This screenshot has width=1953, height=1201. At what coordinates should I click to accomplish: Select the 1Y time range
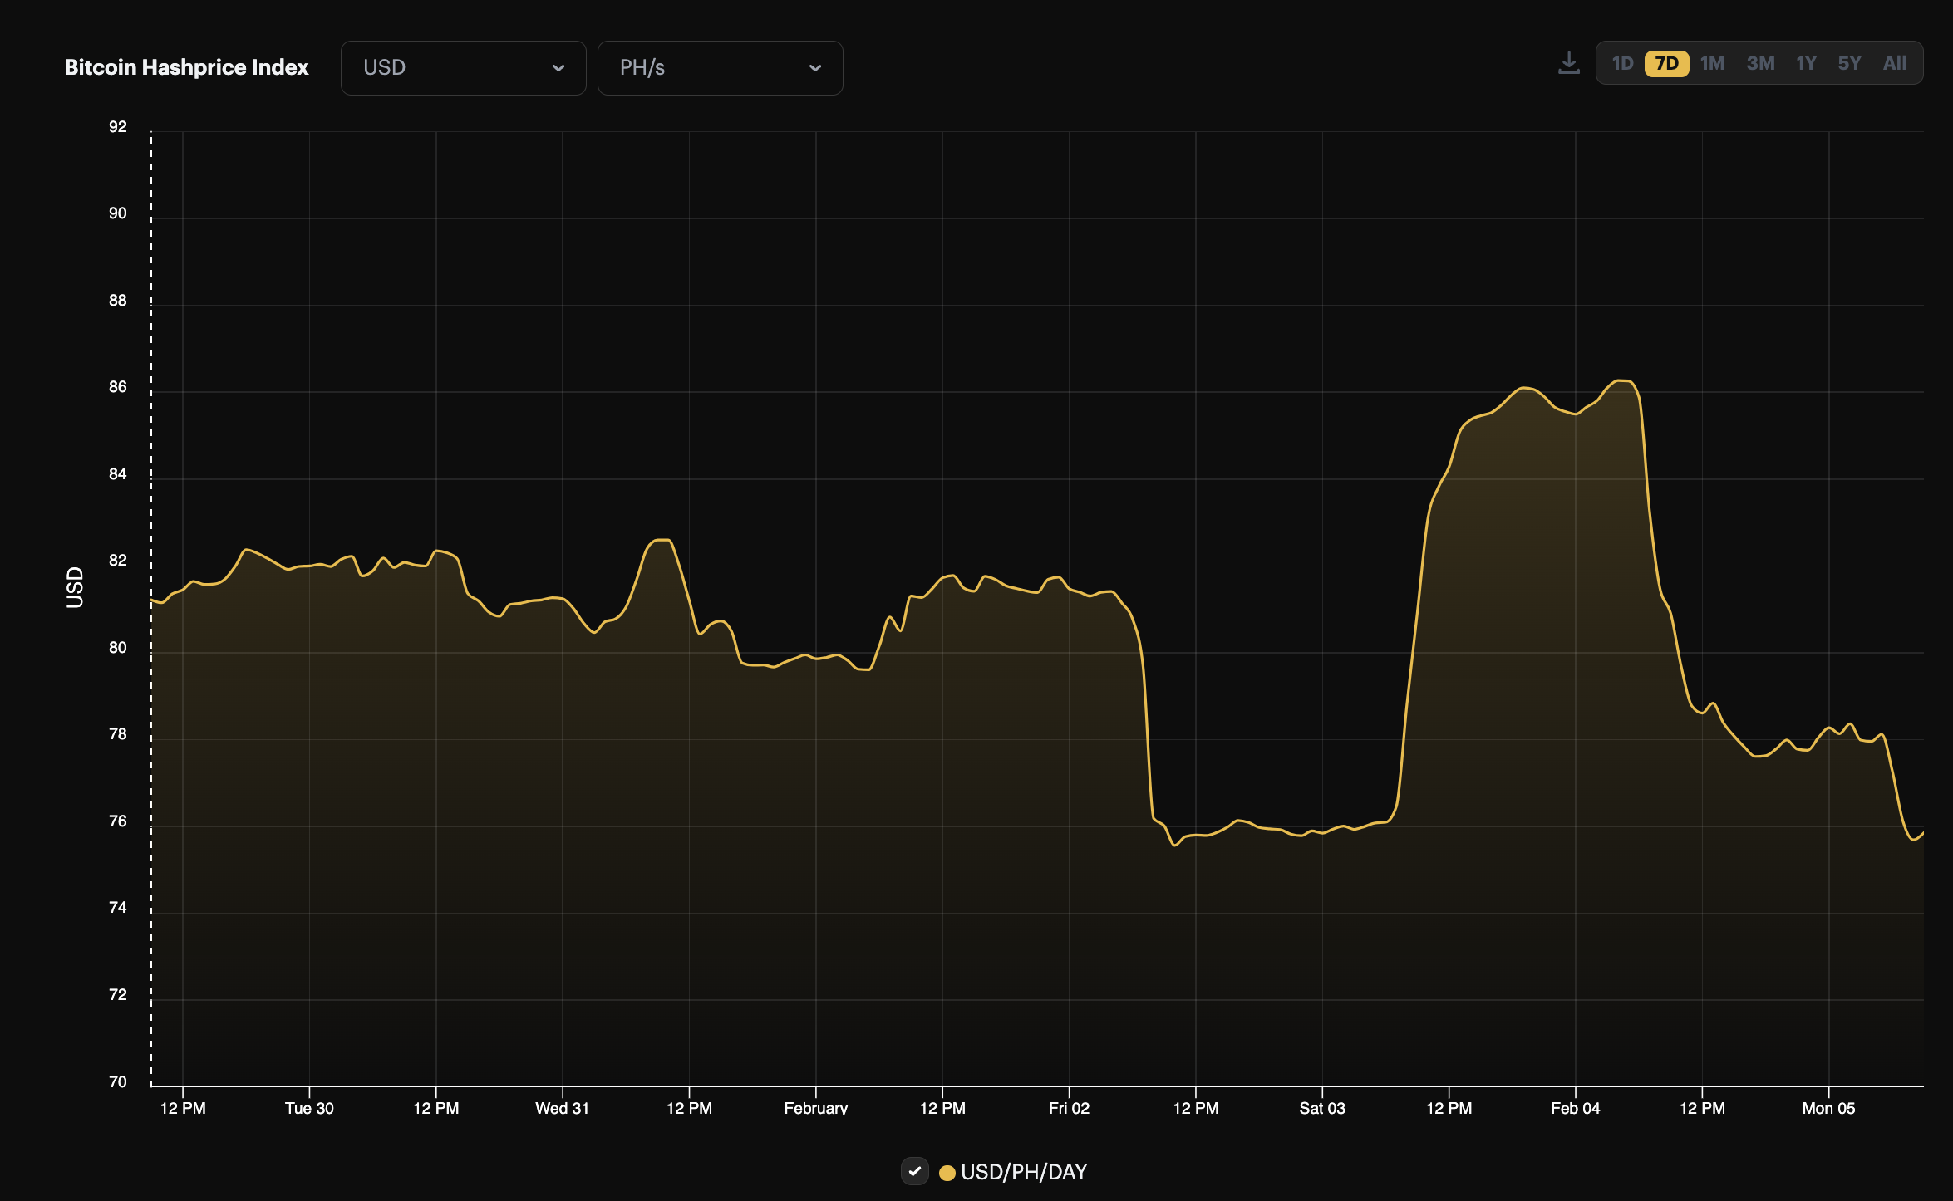click(x=1805, y=62)
